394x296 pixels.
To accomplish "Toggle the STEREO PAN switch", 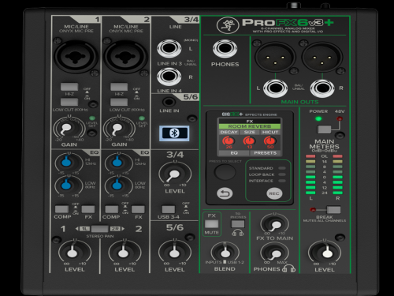I will [99, 229].
